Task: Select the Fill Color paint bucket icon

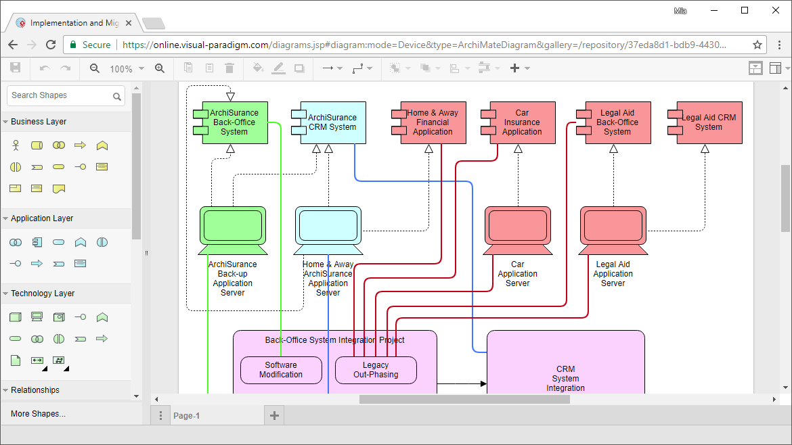Action: point(258,68)
